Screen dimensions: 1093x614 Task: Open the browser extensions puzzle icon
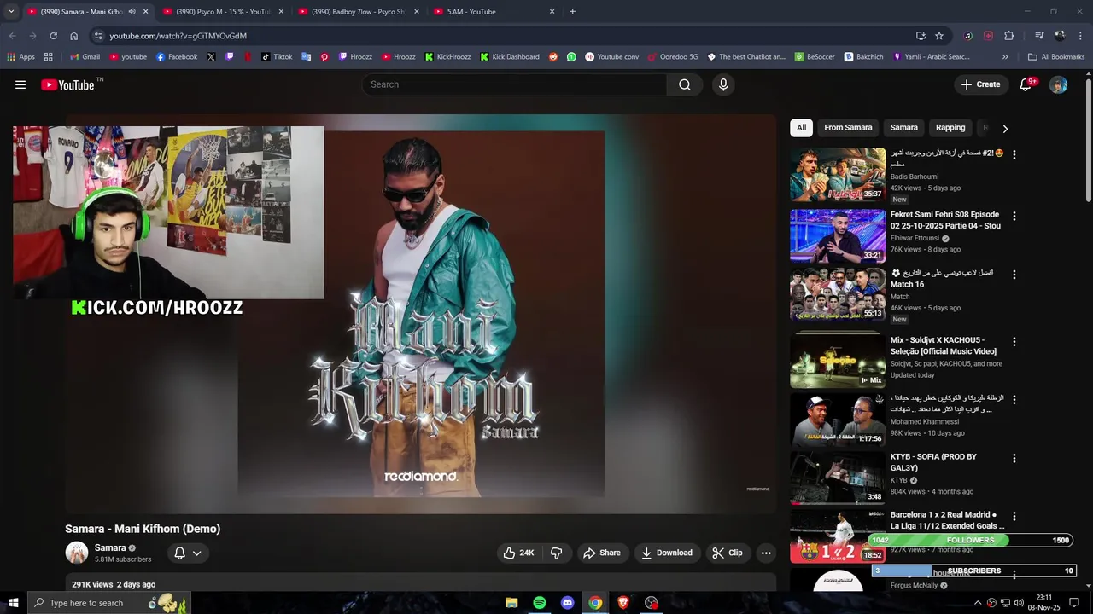[1008, 36]
